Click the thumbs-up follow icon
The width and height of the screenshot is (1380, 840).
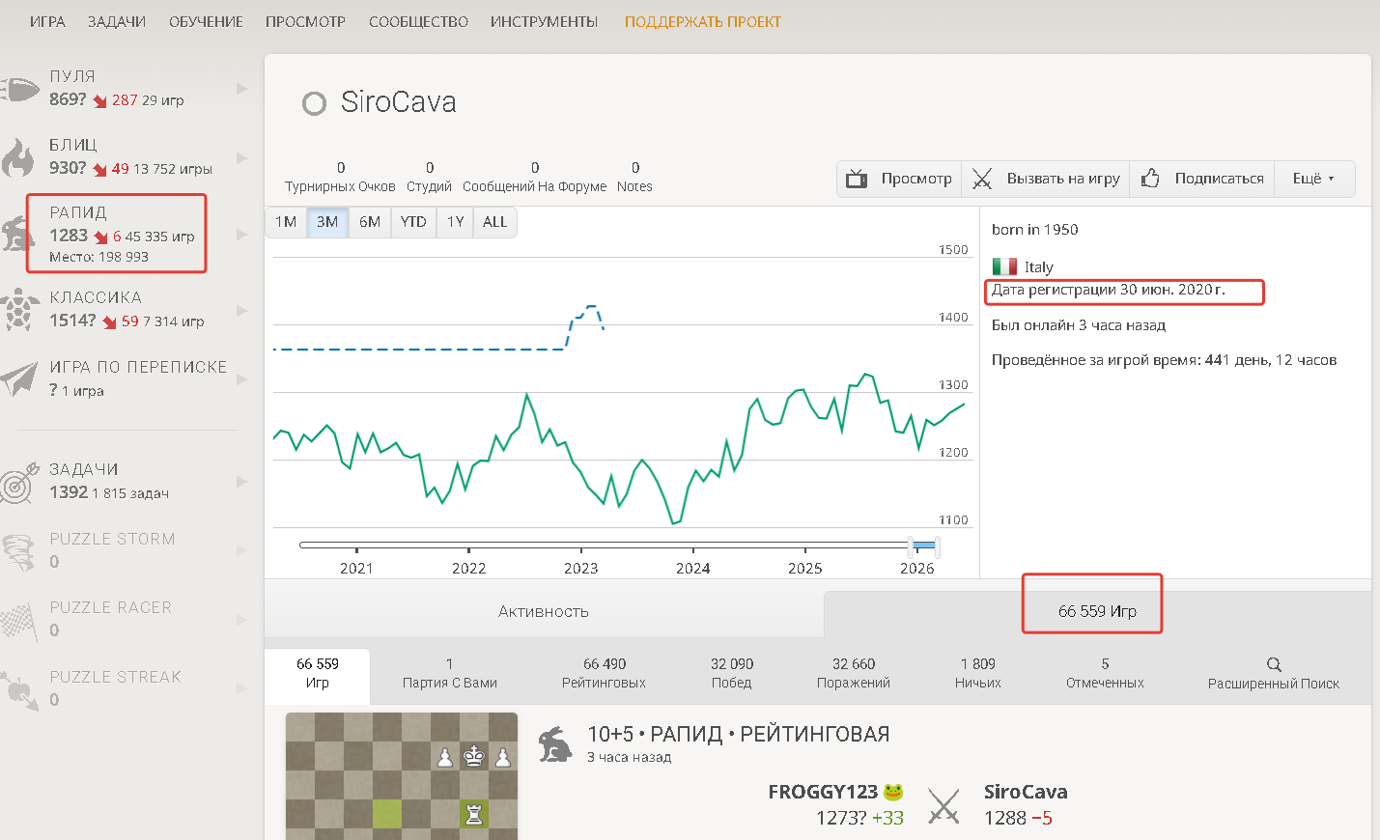coord(1150,179)
